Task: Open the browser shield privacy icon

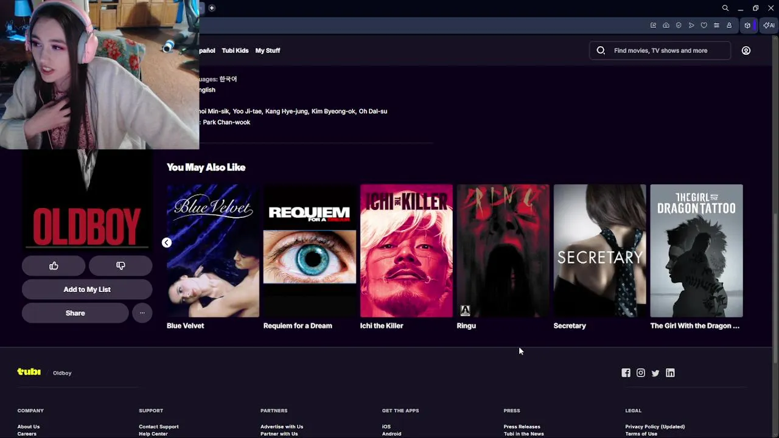Action: point(679,26)
